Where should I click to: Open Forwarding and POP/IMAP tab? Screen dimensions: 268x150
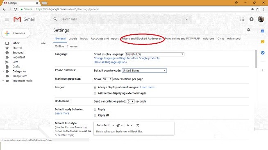pyautogui.click(x=182, y=38)
